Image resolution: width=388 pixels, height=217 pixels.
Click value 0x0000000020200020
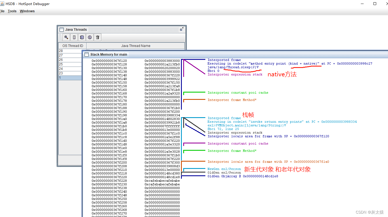(x=162, y=68)
